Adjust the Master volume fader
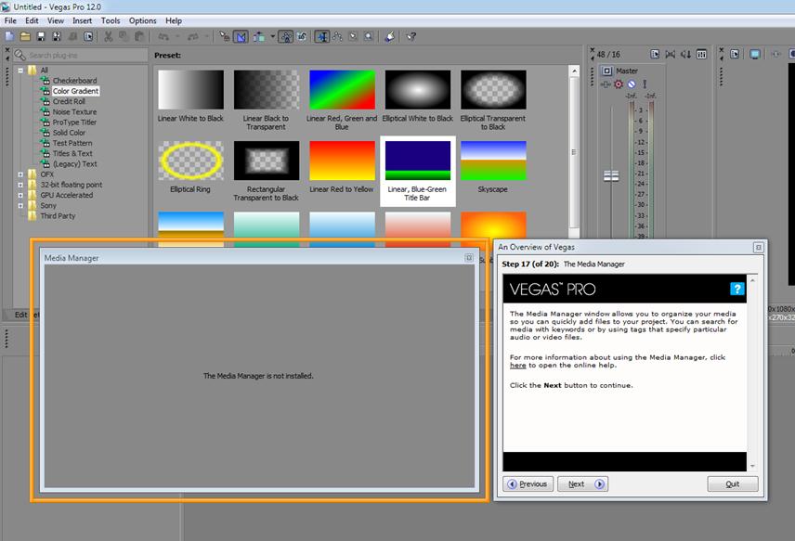This screenshot has height=541, width=795. tap(611, 175)
